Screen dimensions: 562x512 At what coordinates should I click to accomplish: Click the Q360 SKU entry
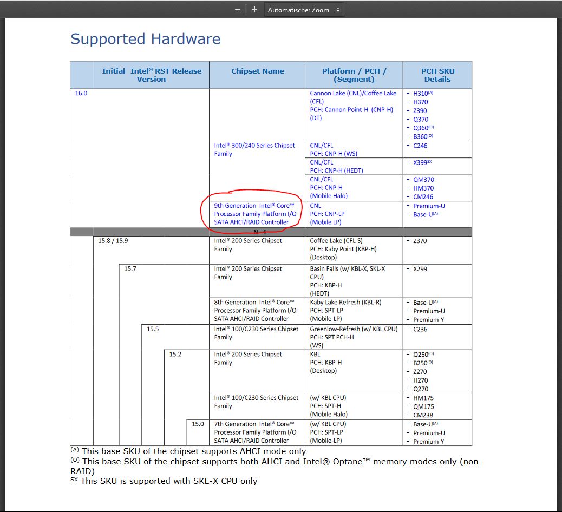[423, 128]
